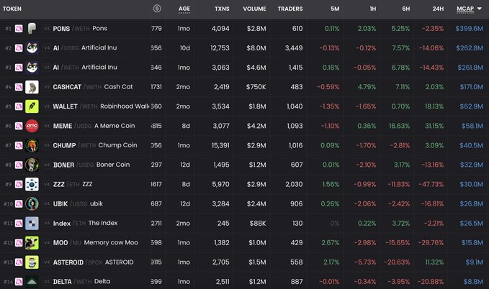
Task: Click the UBIK token logo icon
Action: point(32,203)
